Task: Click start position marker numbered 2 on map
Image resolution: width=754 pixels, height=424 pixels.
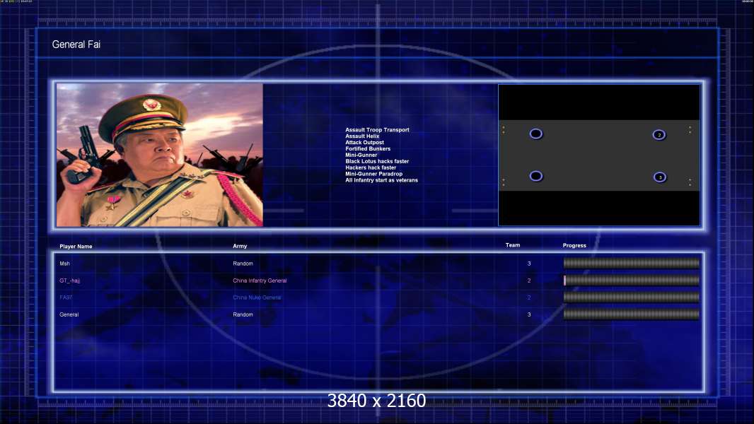Action: (659, 135)
